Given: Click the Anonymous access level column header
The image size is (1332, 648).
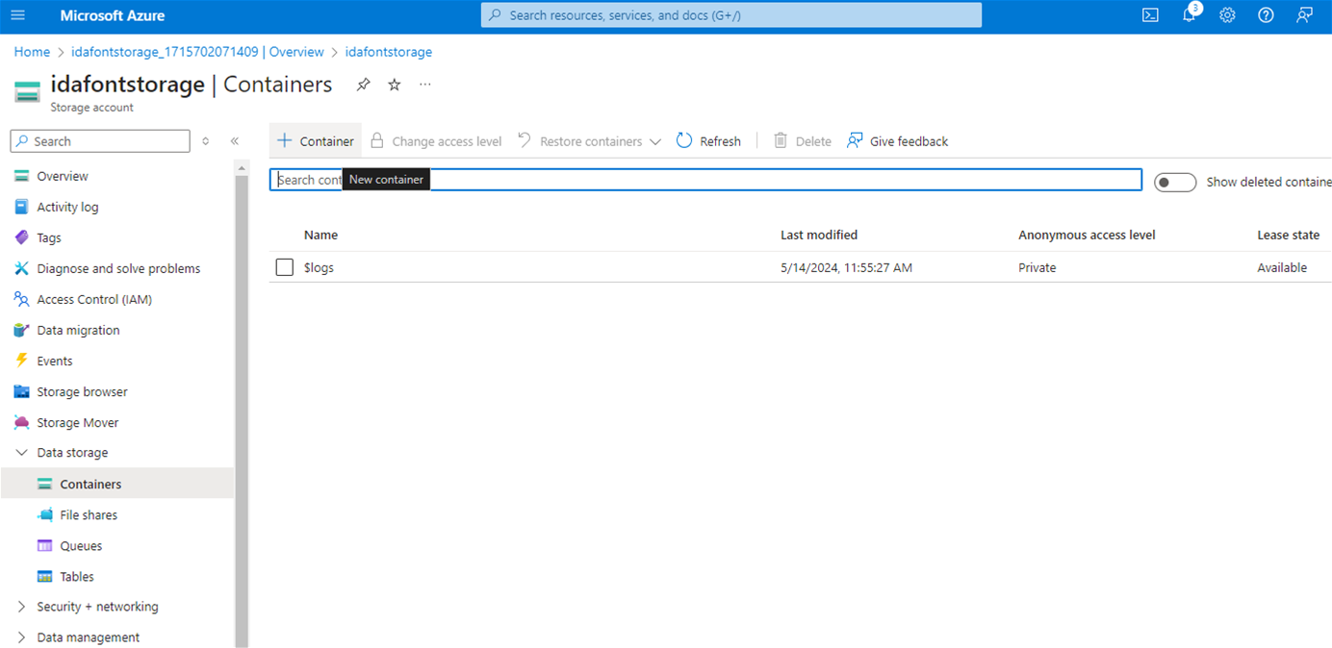Looking at the screenshot, I should point(1087,235).
